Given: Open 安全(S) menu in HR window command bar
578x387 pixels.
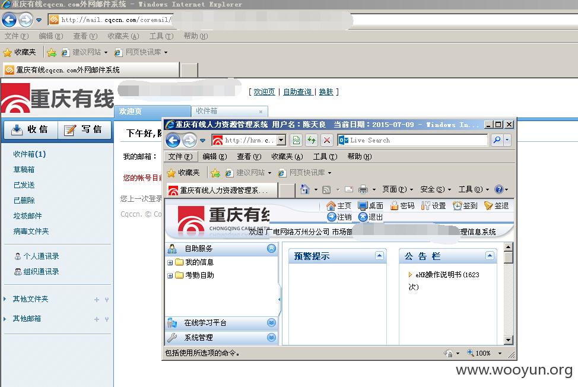Looking at the screenshot, I should 436,189.
